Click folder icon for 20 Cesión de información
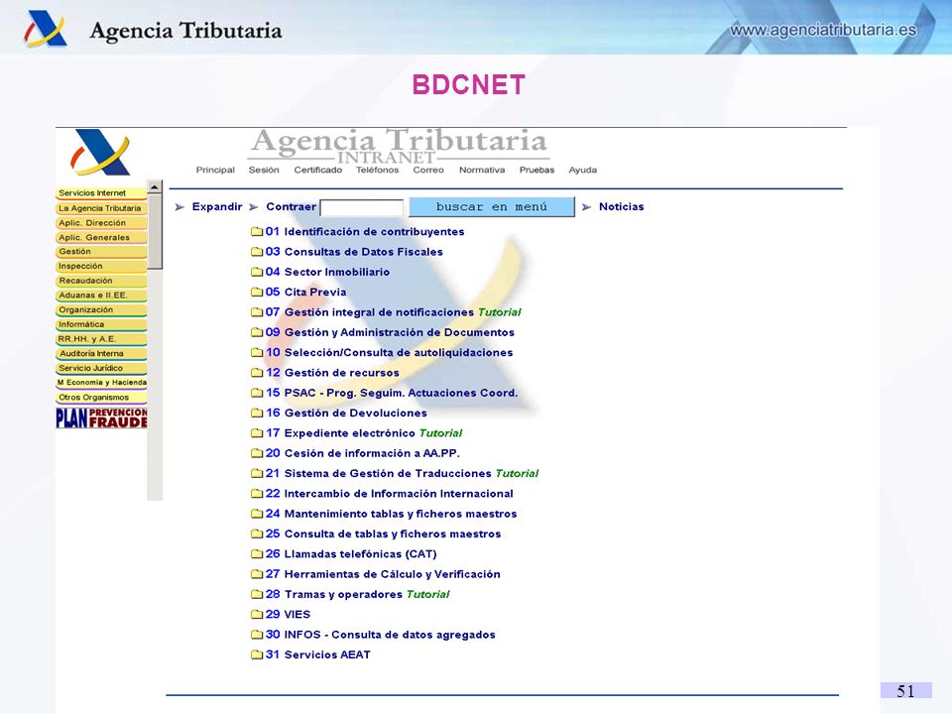This screenshot has height=714, width=952. [x=257, y=453]
